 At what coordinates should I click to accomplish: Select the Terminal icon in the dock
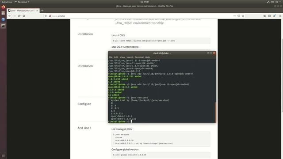3,26
